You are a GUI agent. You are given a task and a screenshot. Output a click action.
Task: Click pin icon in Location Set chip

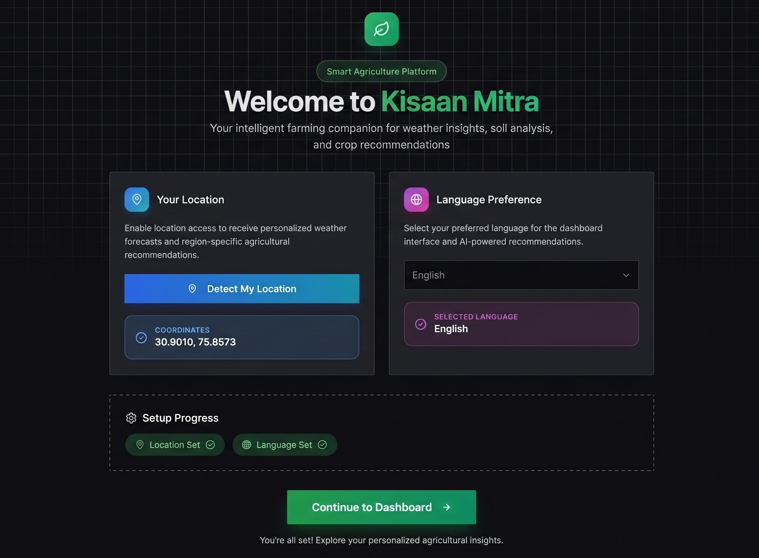point(140,445)
